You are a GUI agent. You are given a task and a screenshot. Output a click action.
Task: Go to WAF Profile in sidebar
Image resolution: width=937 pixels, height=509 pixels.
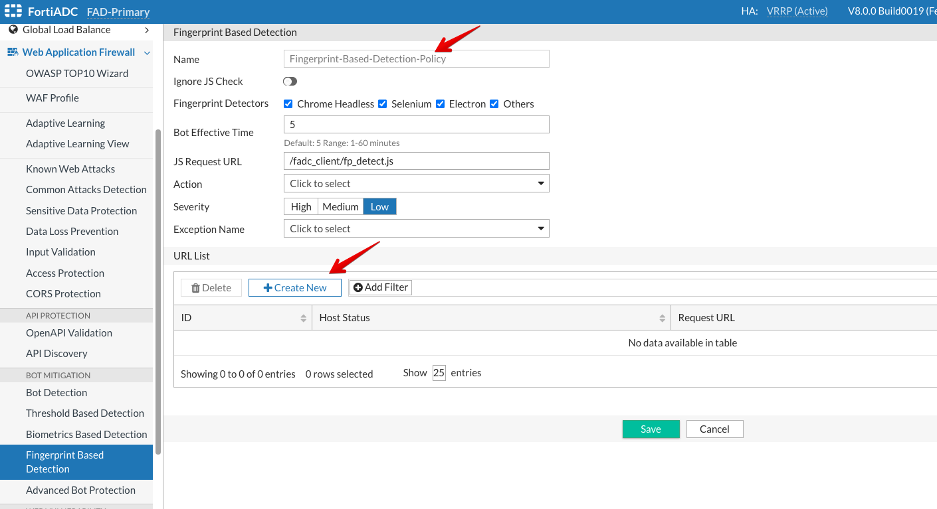pos(52,98)
